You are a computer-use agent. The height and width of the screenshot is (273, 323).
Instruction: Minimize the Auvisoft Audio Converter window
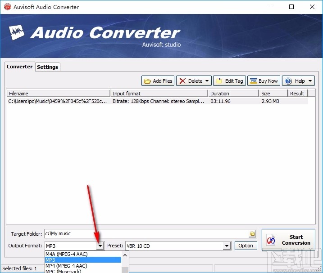tap(271, 7)
